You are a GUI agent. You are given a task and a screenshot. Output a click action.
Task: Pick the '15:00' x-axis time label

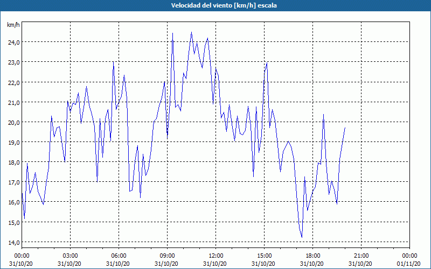pos(264,256)
